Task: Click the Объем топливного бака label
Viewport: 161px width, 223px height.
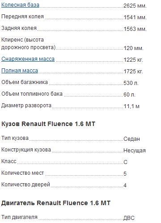Action: pyautogui.click(x=32, y=94)
